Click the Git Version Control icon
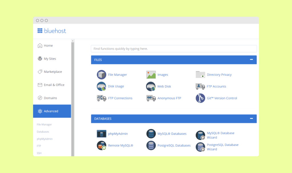Image resolution: width=292 pixels, height=173 pixels. (x=200, y=98)
